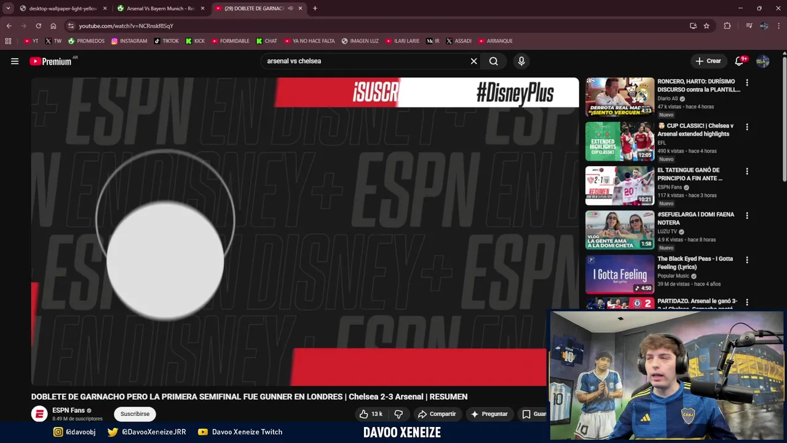The image size is (787, 443).
Task: Switch to the Arsenal Vs Bayern Munich tab
Action: tap(160, 9)
